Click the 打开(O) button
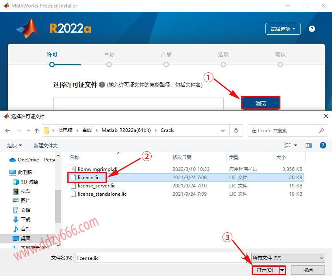This screenshot has width=332, height=276. coord(265,270)
